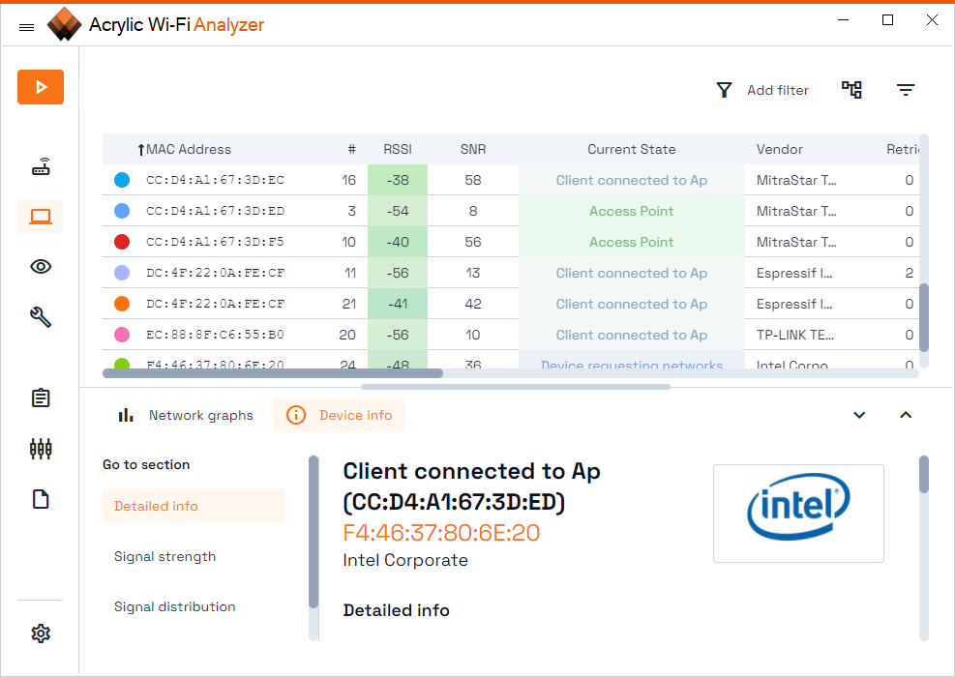Select MAC EC:88:8F:C6:55:B0 row text
This screenshot has height=677, width=955.
point(215,335)
